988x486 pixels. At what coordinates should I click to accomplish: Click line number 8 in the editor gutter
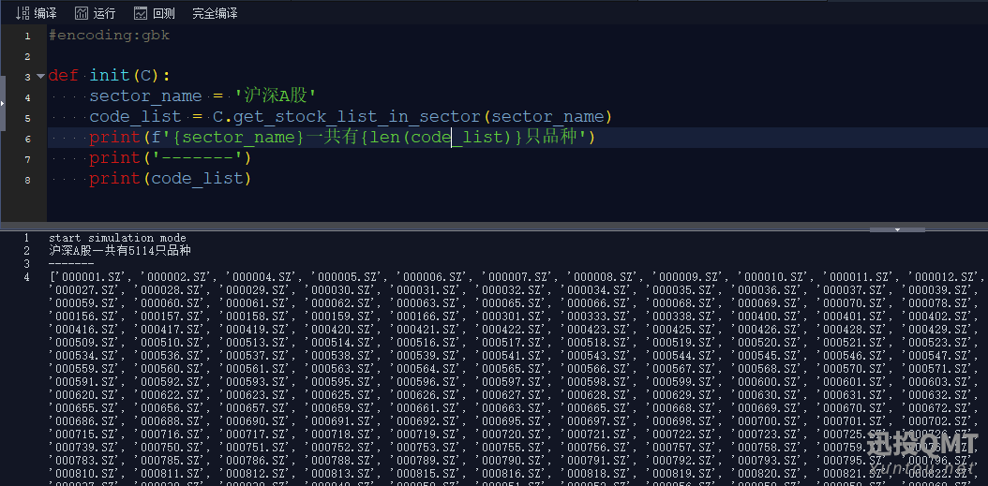coord(27,180)
